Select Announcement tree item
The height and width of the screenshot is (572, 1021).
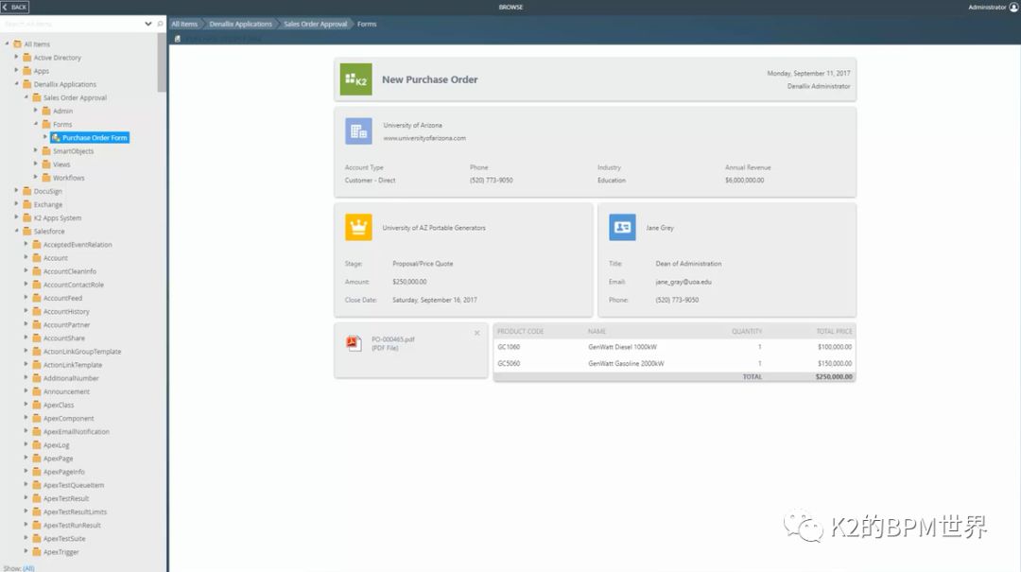coord(66,391)
